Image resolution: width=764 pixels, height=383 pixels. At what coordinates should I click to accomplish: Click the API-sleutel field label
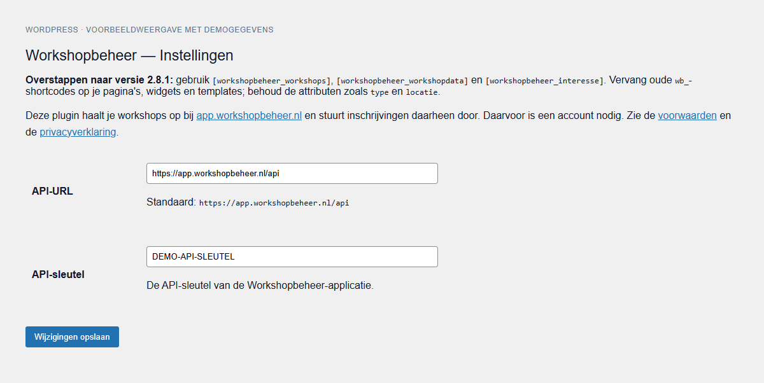(58, 275)
